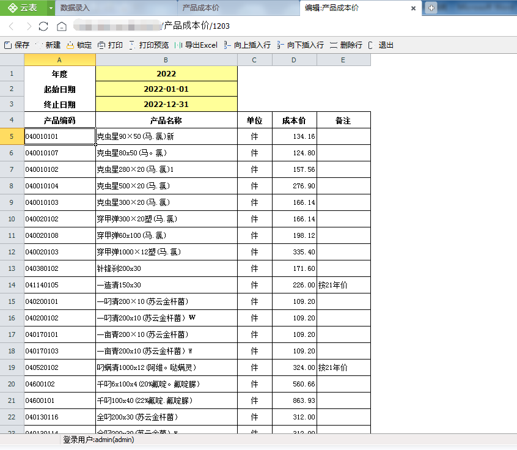The width and height of the screenshot is (517, 450).
Task: Click the 云表 logo icon
Action: click(x=13, y=7)
